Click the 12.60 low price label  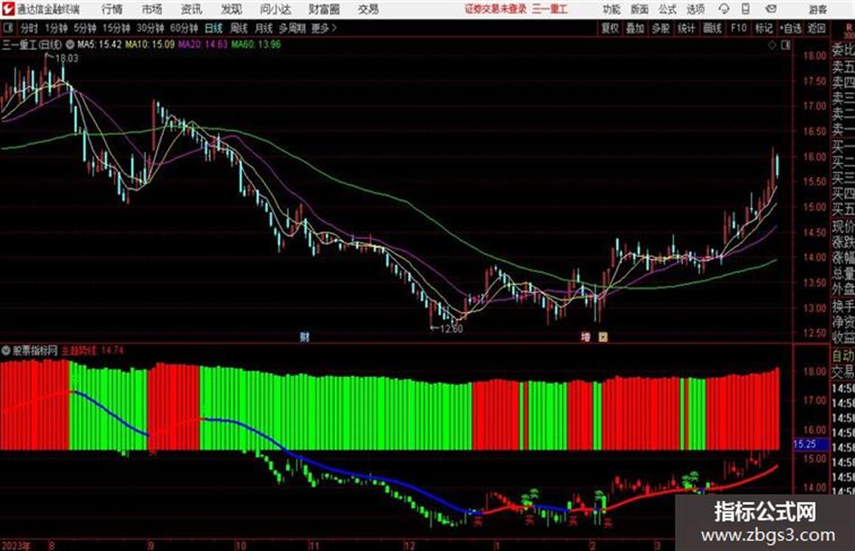tap(451, 328)
